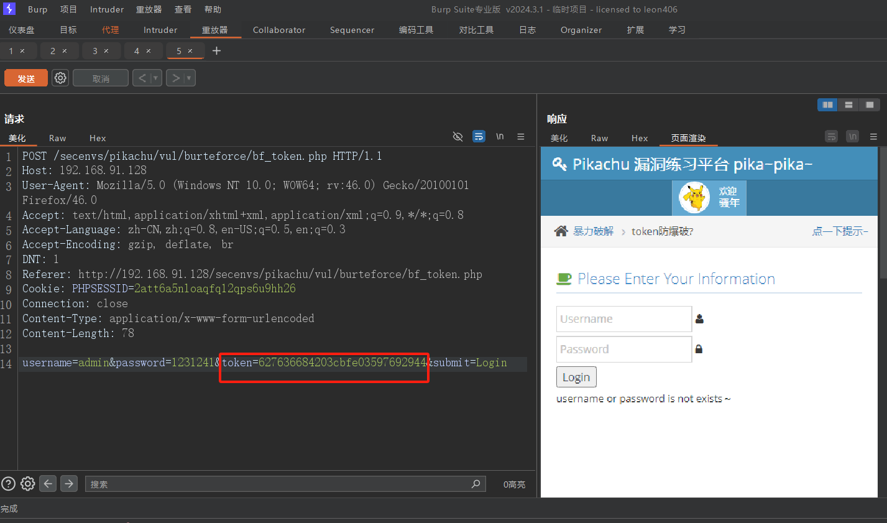Open the Burp menu
This screenshot has width=887, height=523.
[x=37, y=9]
